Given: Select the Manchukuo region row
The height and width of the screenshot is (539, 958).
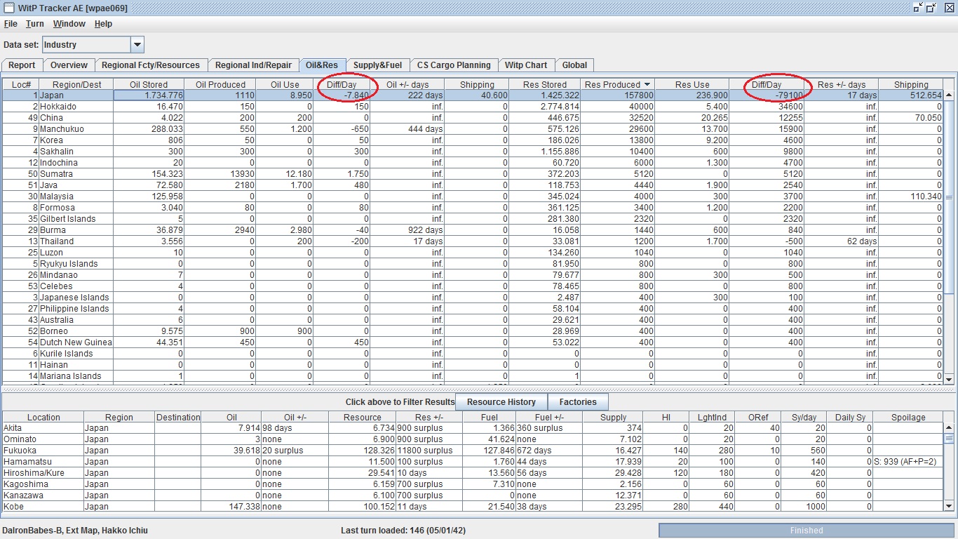Looking at the screenshot, I should point(473,129).
